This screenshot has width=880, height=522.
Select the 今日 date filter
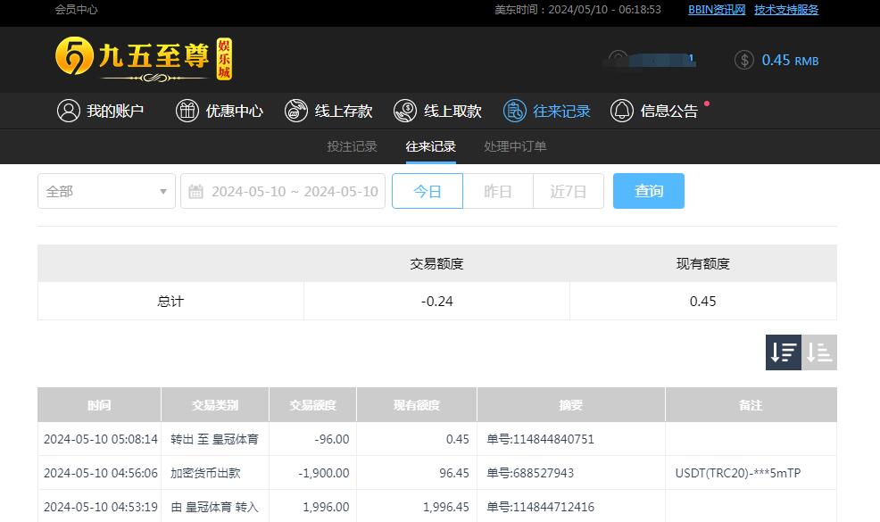(428, 191)
